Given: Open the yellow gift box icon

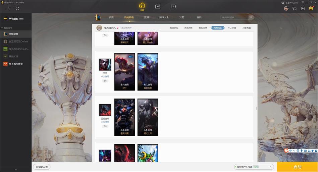Looking at the screenshot, I should point(311,8).
